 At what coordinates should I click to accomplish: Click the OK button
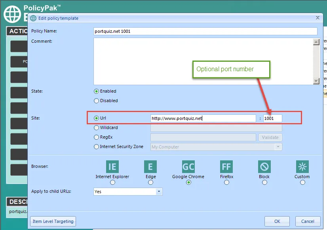click(x=277, y=221)
